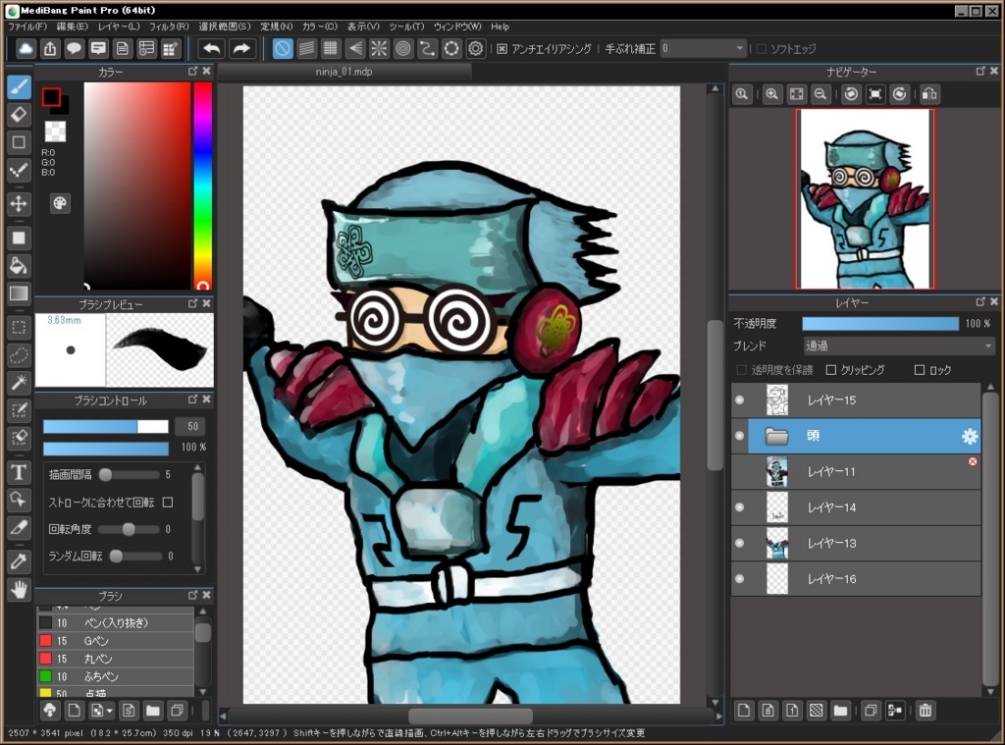Click the Navigator preview thumbnail
The width and height of the screenshot is (1005, 745).
(865, 198)
